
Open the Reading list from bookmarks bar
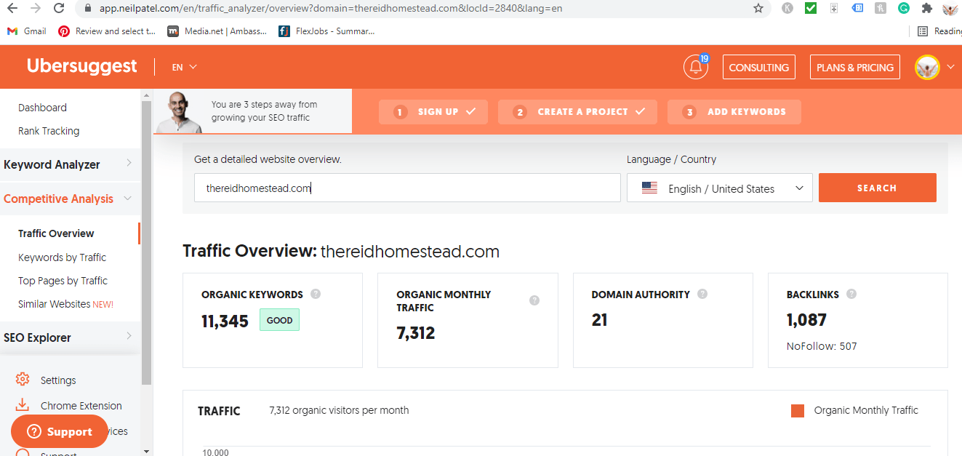pyautogui.click(x=939, y=31)
